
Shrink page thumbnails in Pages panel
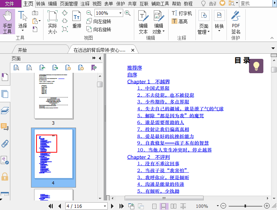[29, 68]
